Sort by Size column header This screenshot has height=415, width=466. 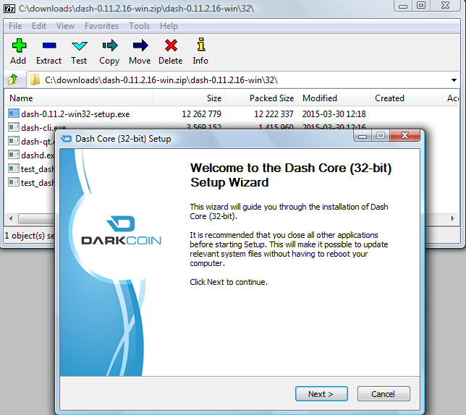190,98
